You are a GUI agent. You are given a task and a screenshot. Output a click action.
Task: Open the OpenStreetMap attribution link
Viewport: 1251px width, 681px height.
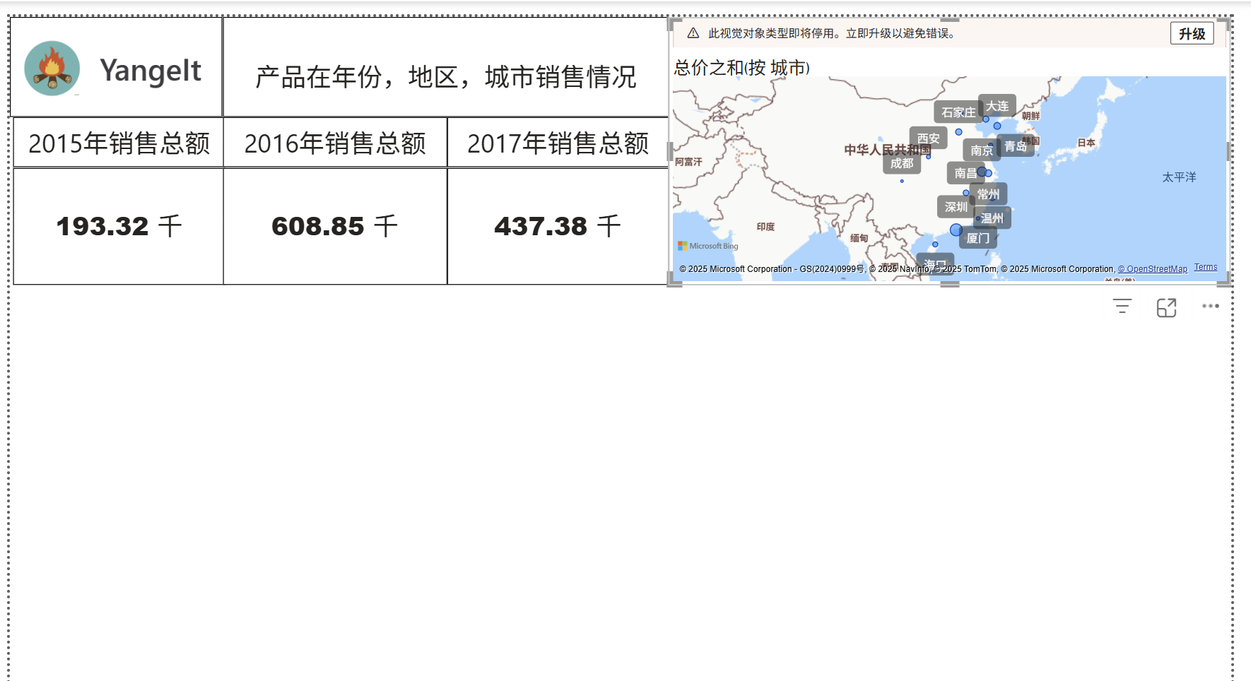click(x=1152, y=269)
